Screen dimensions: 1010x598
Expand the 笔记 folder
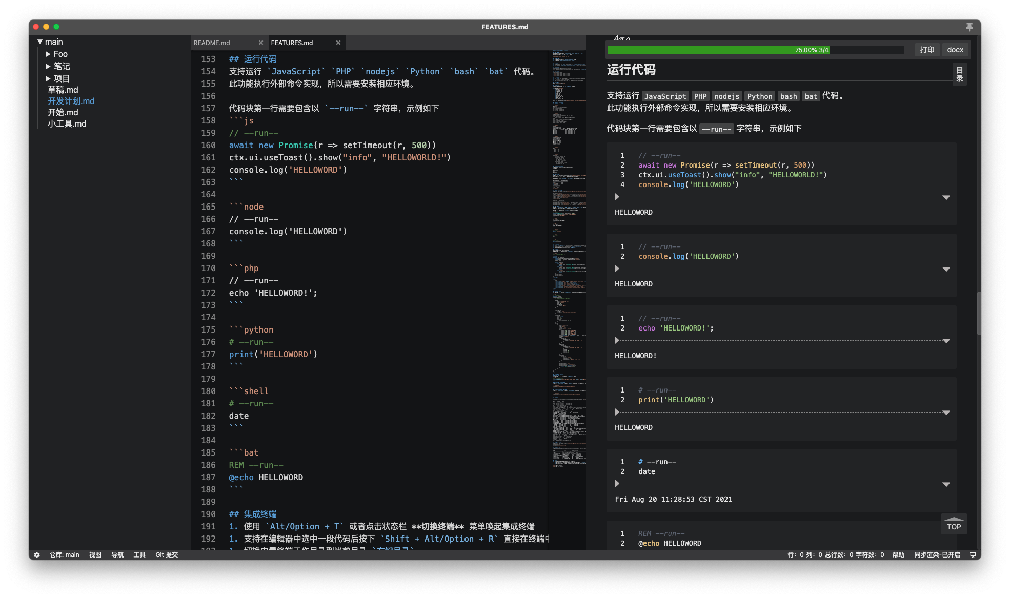tap(48, 66)
